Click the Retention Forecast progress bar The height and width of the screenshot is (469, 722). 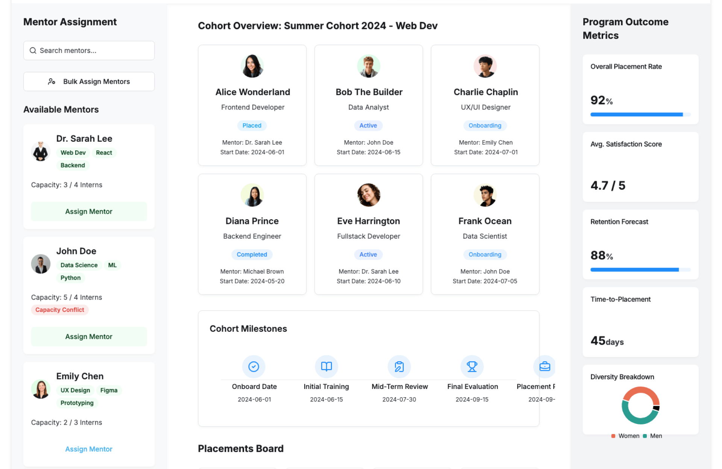click(x=640, y=270)
